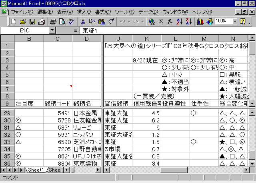This screenshot has width=256, height=192.
Task: Sort descending with the Z-A icon
Action: [x=189, y=22]
